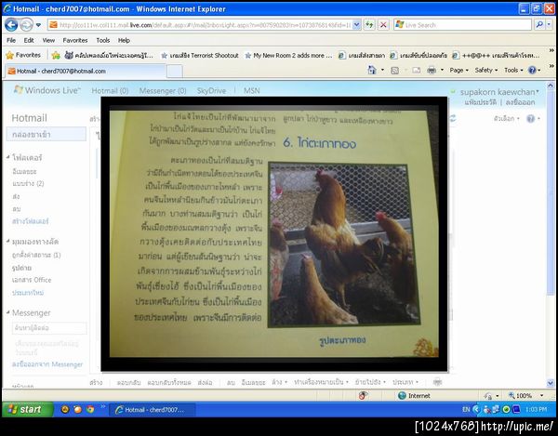The image size is (558, 436).
Task: Click the Chrome quick launch icon
Action: click(90, 409)
